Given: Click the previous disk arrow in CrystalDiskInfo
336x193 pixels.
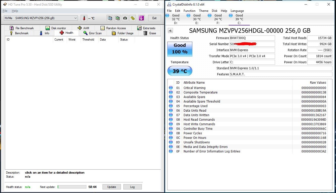Looking at the screenshot, I should (170, 30).
